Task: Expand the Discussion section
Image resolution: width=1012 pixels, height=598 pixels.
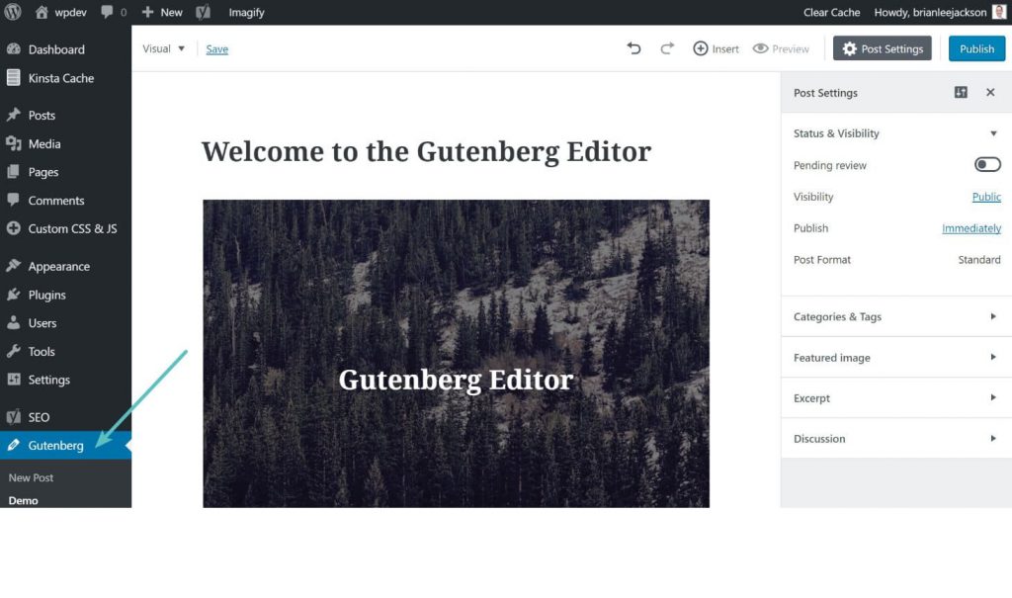Action: [x=895, y=439]
